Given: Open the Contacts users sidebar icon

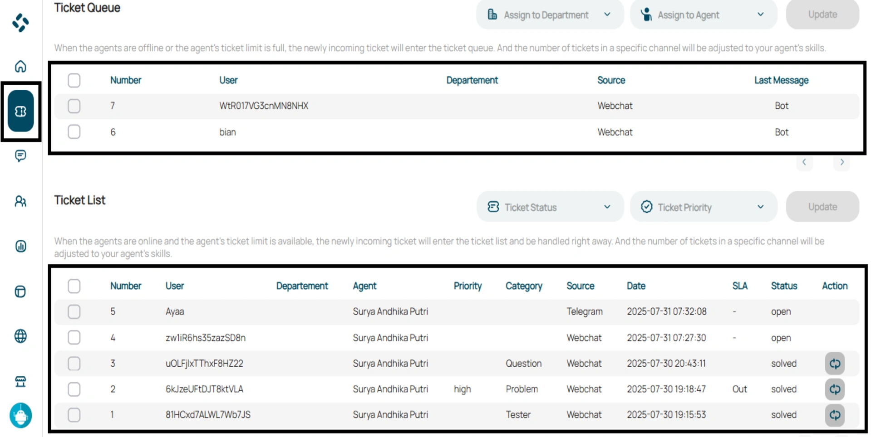Looking at the screenshot, I should point(20,201).
